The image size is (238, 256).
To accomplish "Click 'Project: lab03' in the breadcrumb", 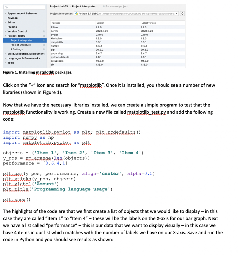I will pos(59,6).
